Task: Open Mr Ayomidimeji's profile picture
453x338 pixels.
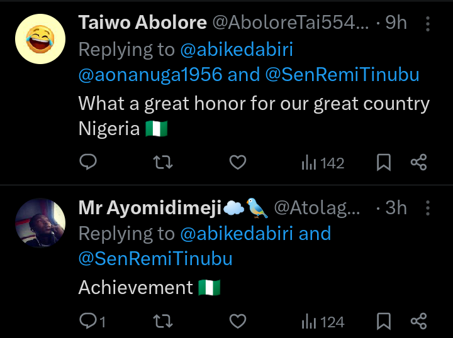Action: tap(41, 224)
